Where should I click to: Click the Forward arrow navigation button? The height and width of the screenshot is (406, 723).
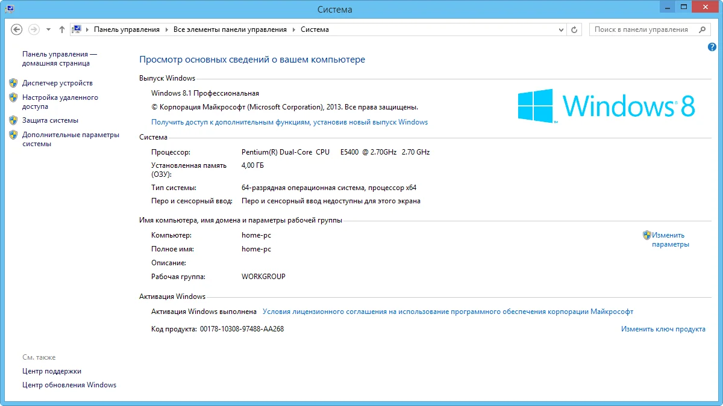[34, 29]
